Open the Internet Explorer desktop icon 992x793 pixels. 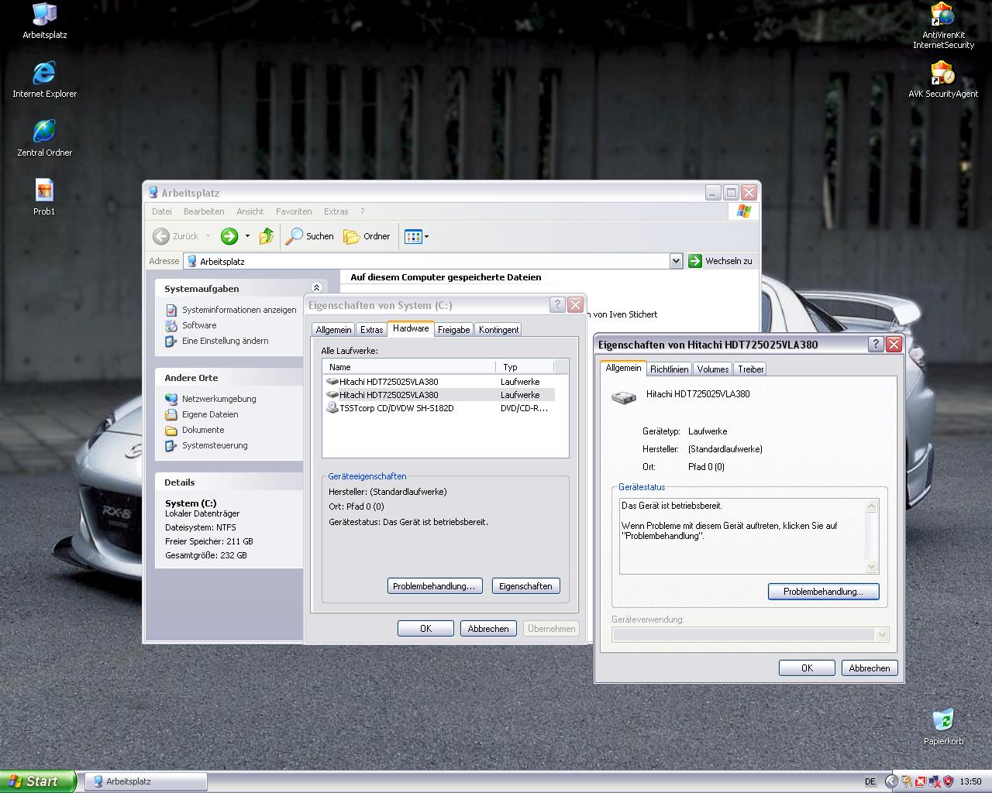(44, 80)
